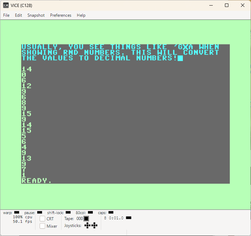Viewport: 251px width, 236px height.
Task: Open the File menu
Action: 6,15
